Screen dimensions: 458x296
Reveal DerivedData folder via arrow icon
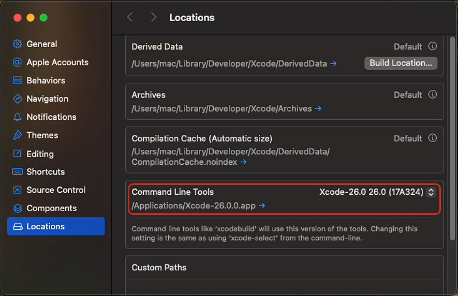[x=333, y=64]
